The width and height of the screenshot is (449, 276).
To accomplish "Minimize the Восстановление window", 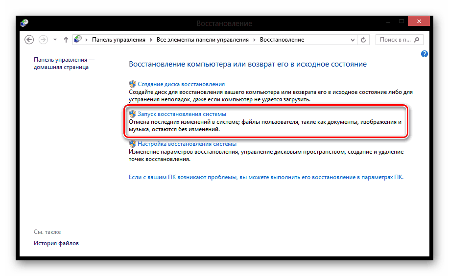I will coord(388,22).
